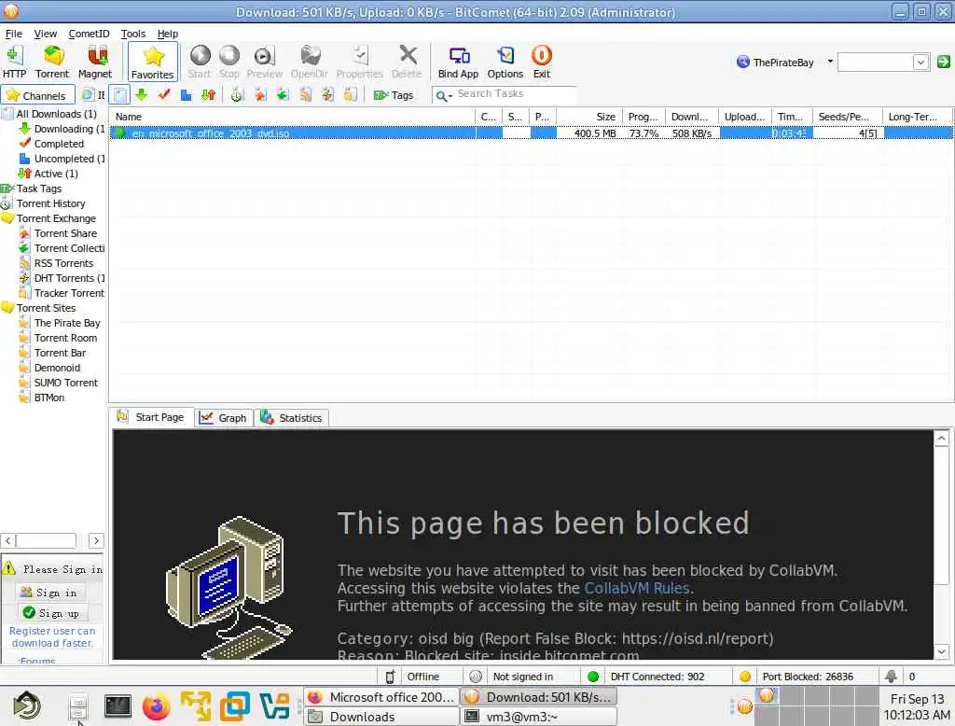This screenshot has height=726, width=955.
Task: Open the CometID menu
Action: (89, 34)
